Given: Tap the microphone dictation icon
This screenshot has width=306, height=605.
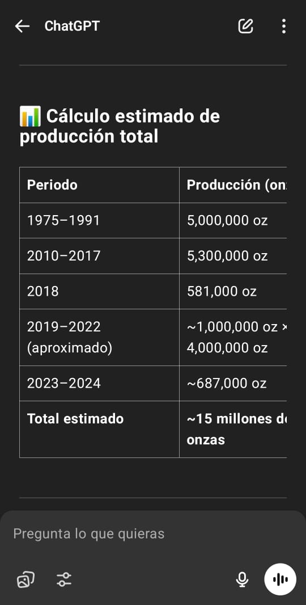Looking at the screenshot, I should (242, 579).
